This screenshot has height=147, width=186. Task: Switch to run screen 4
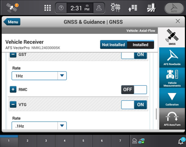pyautogui.click(x=64, y=141)
